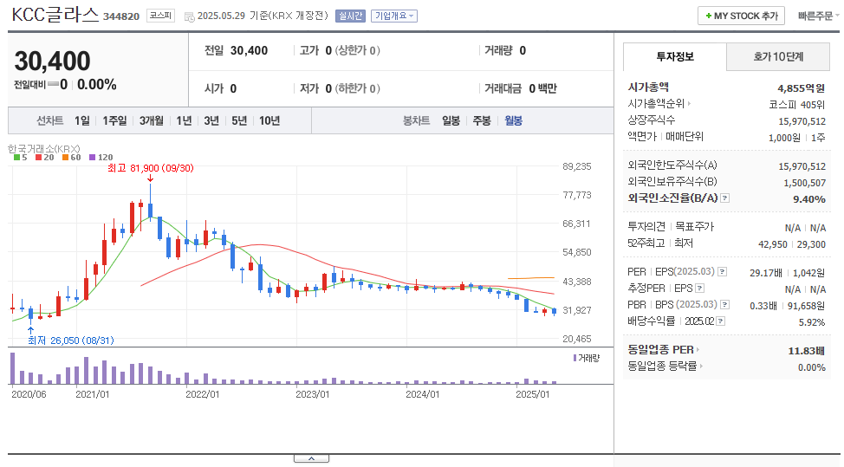This screenshot has height=467, width=844.
Task: Click the current price 30,400
Action: (x=52, y=61)
